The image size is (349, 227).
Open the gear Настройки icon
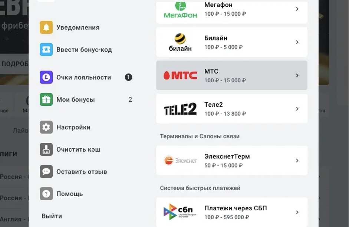click(x=46, y=127)
